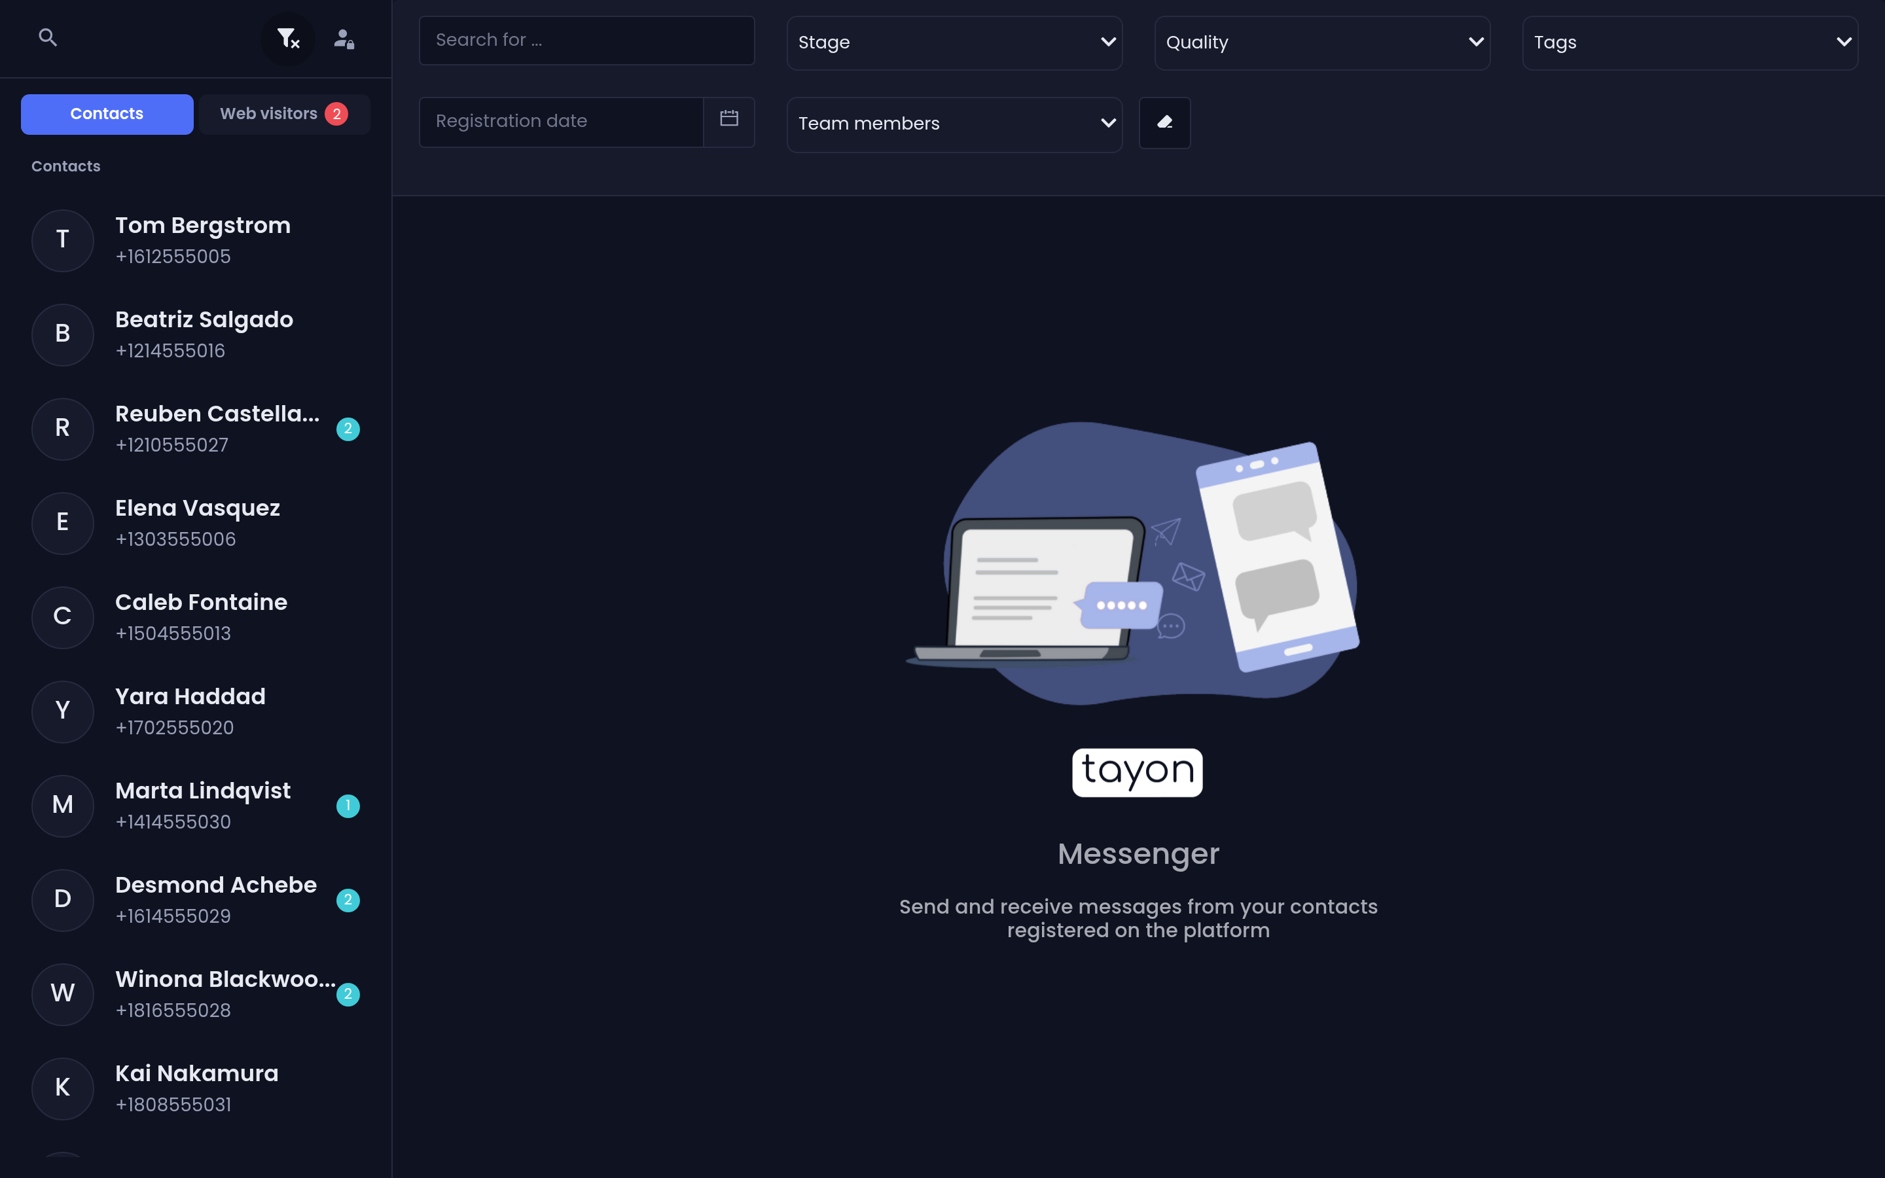Click unread badge on Desmond Achebe row
The width and height of the screenshot is (1885, 1178).
coord(348,900)
